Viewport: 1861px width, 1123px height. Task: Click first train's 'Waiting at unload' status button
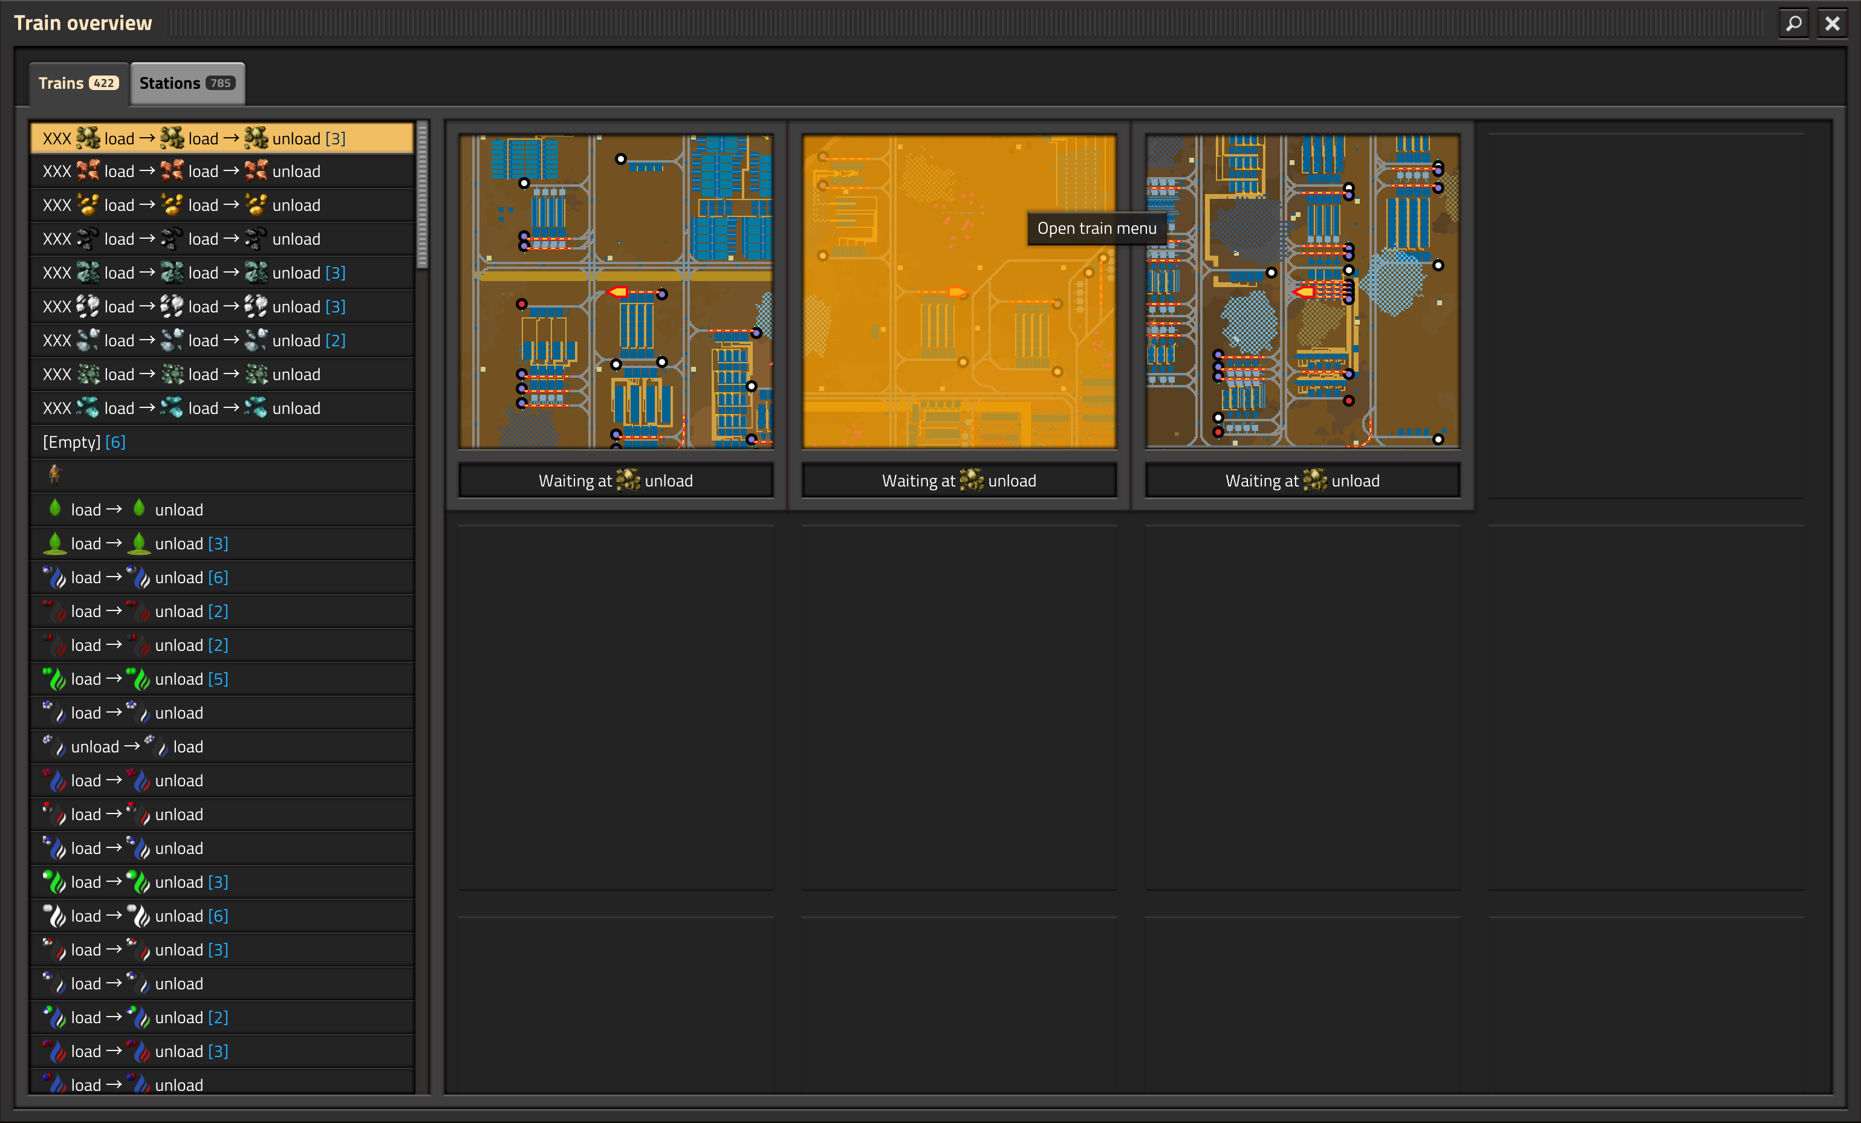click(x=615, y=481)
